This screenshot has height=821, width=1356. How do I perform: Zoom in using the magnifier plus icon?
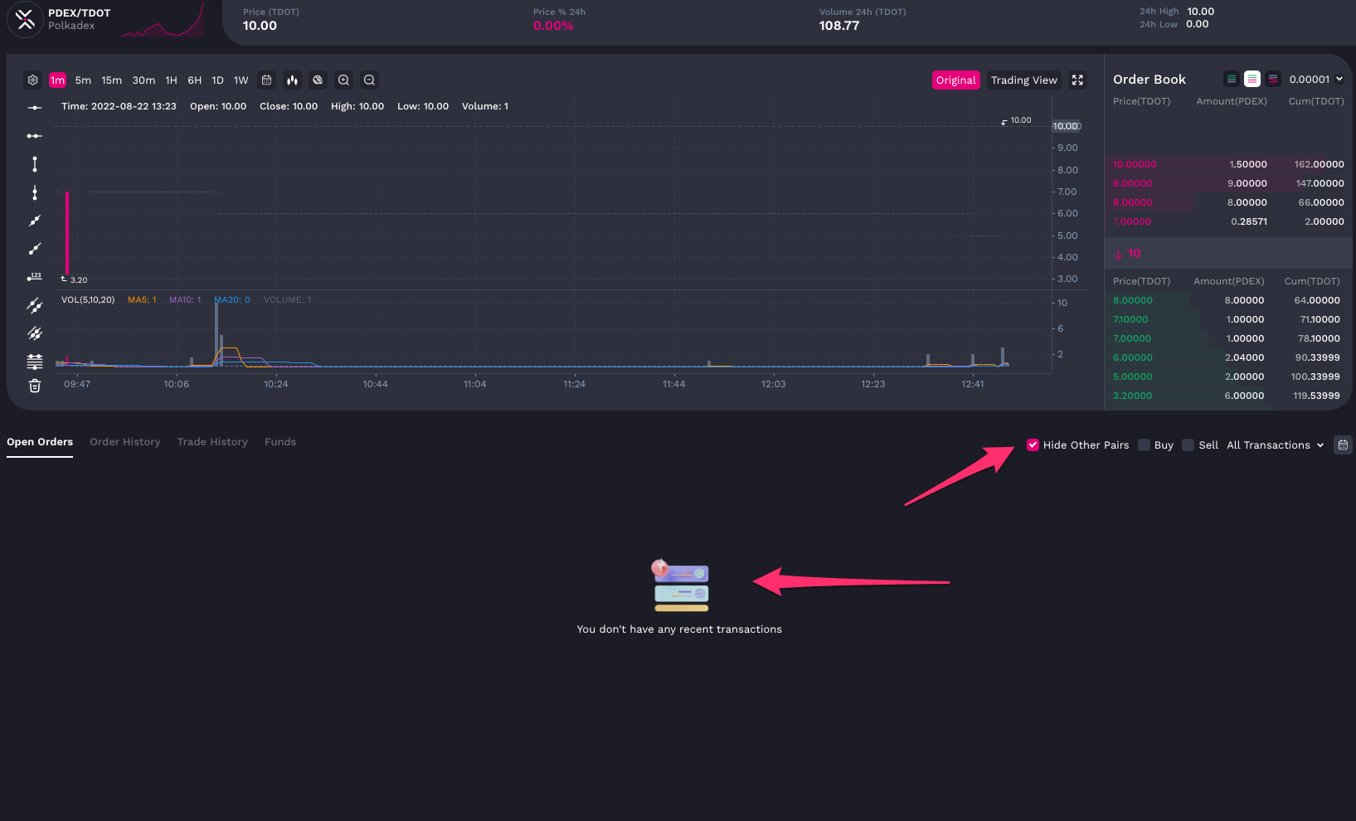[343, 80]
